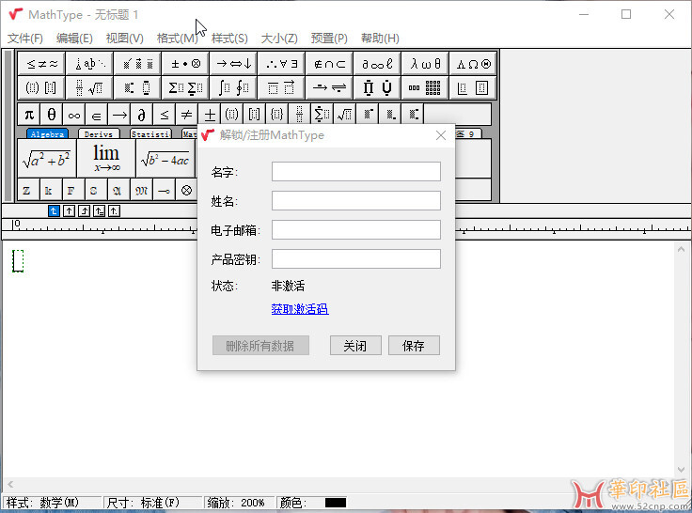
Task: Insert right arrow from small bar
Action: (119, 115)
